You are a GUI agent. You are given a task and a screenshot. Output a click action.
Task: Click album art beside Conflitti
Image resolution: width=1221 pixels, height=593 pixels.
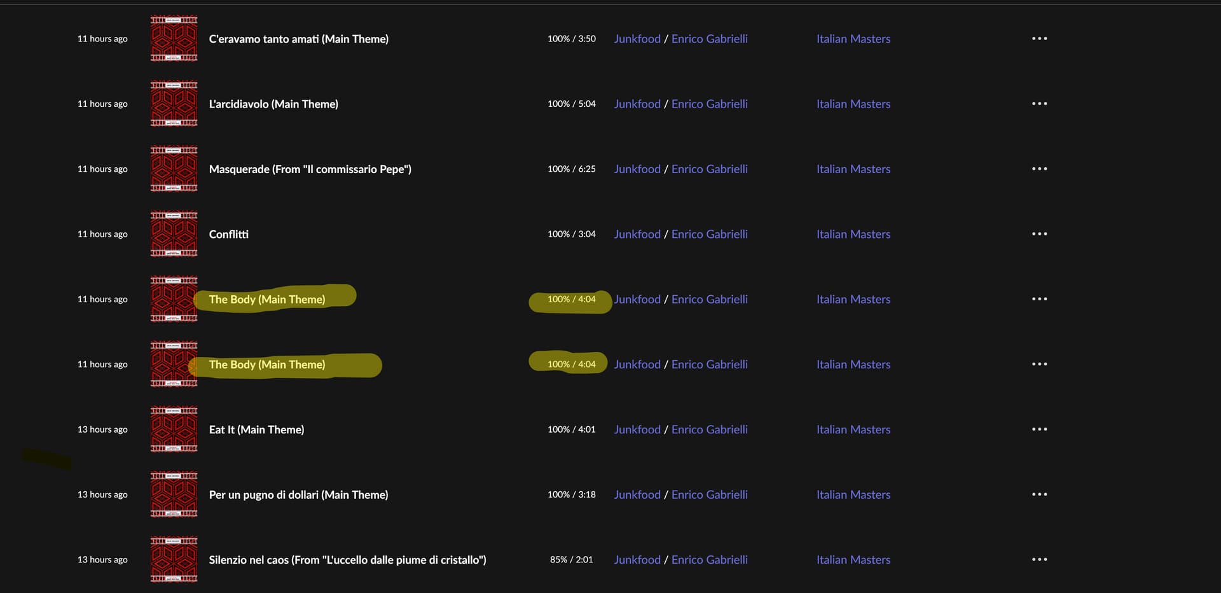tap(174, 234)
